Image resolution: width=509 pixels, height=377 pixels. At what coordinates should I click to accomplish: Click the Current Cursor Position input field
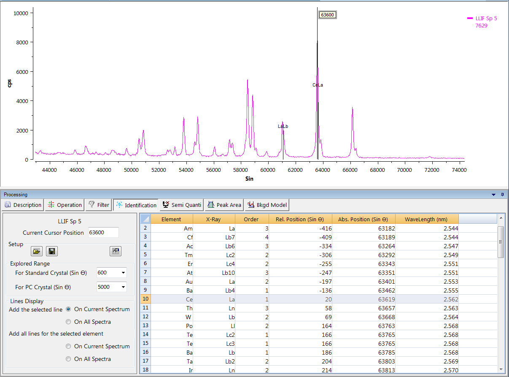103,233
